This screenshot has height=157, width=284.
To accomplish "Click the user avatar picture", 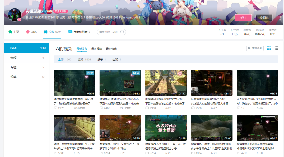I will point(14,15).
